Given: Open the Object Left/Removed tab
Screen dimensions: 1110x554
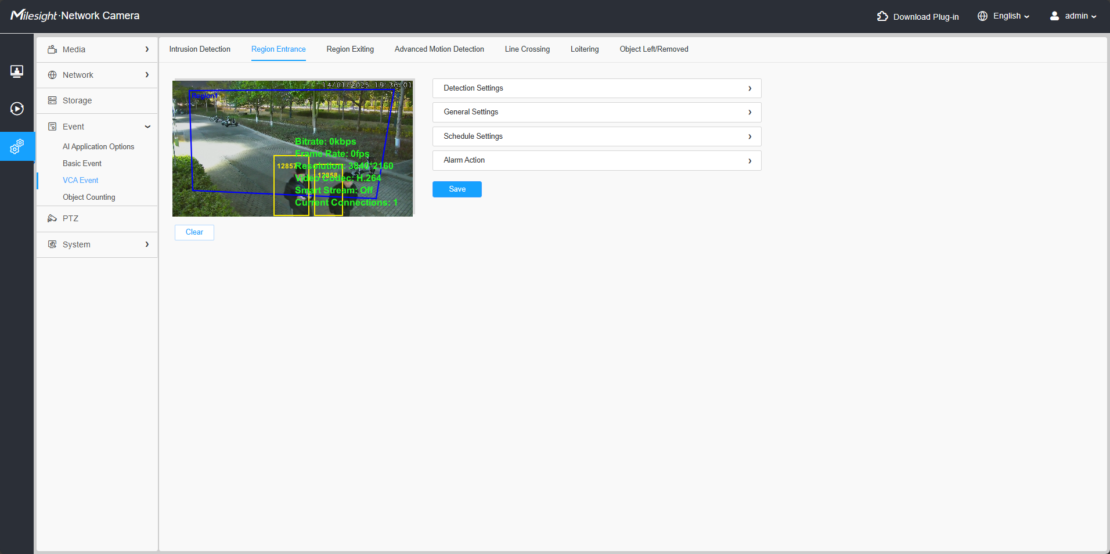Looking at the screenshot, I should tap(654, 49).
